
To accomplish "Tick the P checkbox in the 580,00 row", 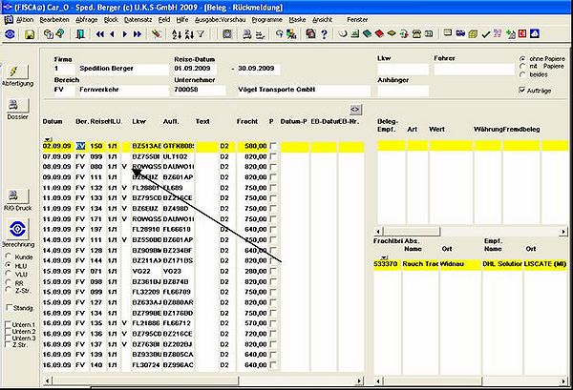I will click(x=272, y=146).
